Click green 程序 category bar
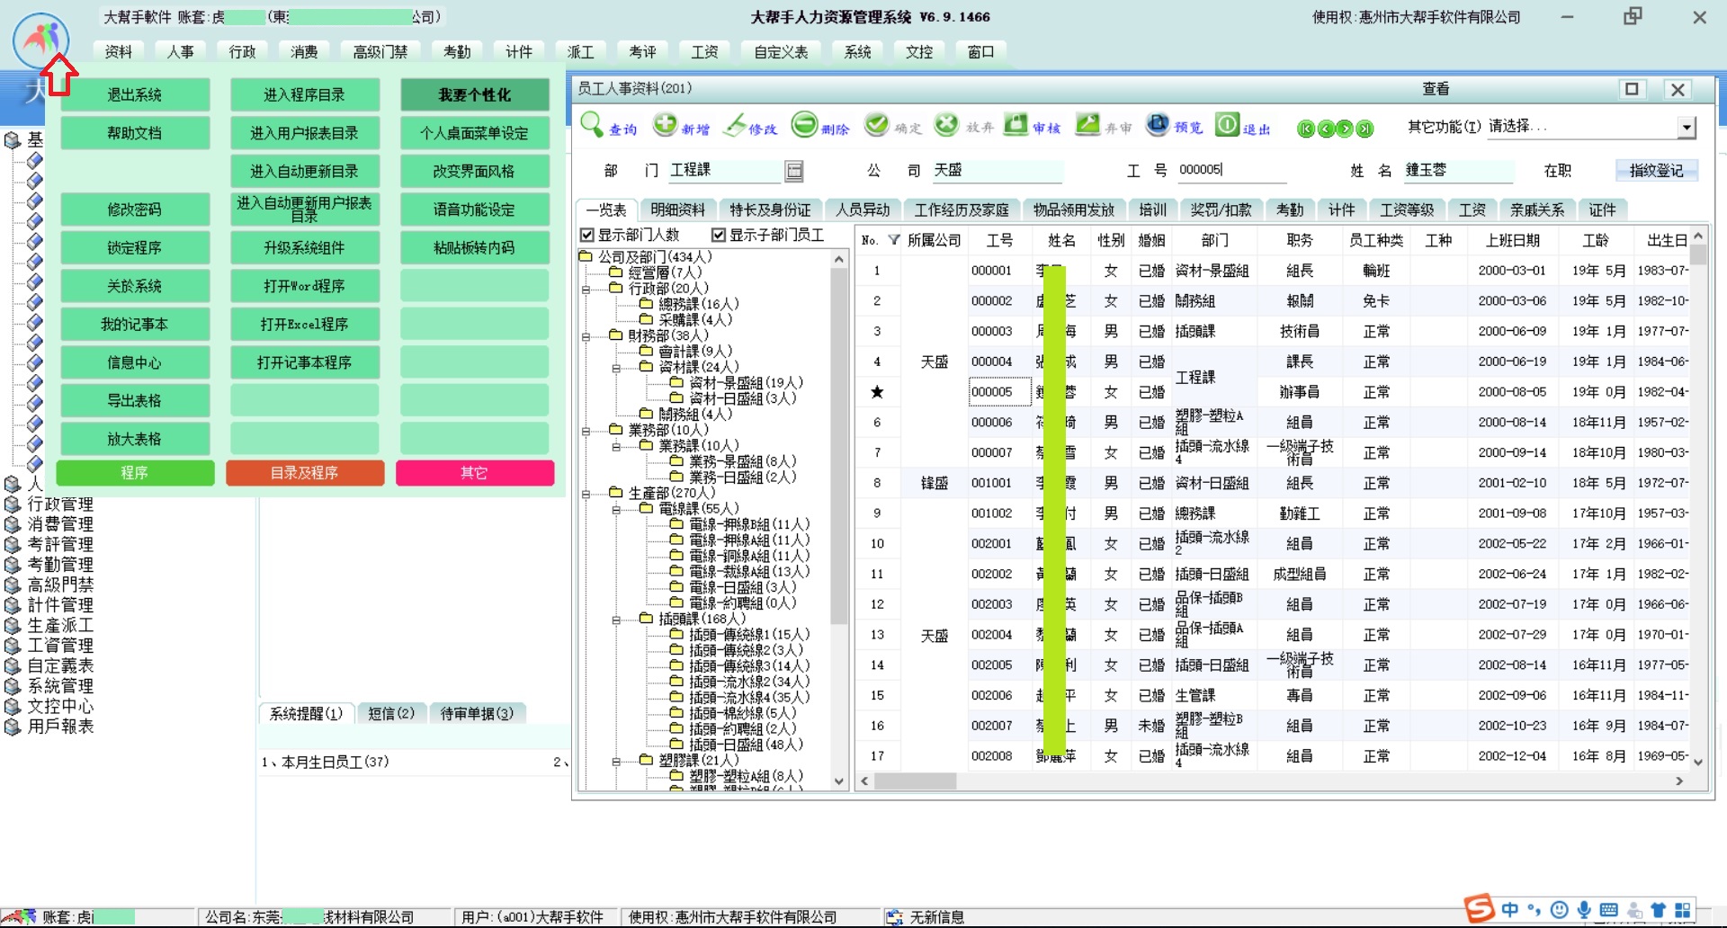Image resolution: width=1727 pixels, height=928 pixels. 135,473
